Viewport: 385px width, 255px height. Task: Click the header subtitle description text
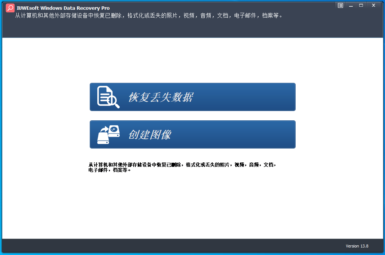tap(149, 16)
